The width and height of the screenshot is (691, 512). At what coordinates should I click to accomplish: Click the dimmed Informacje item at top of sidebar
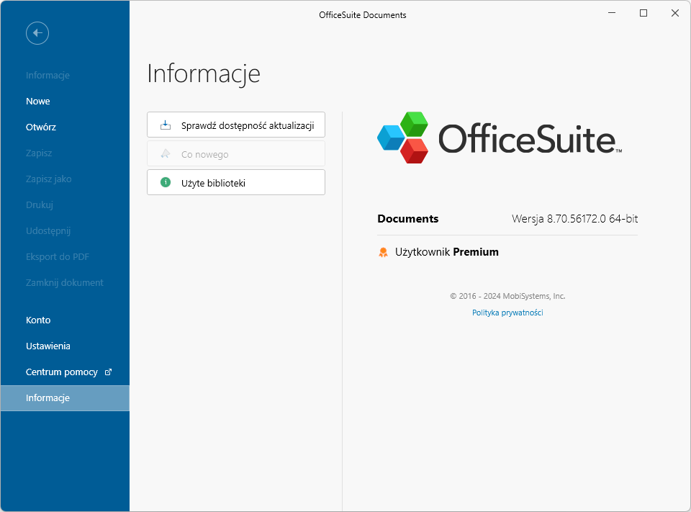tap(65, 75)
